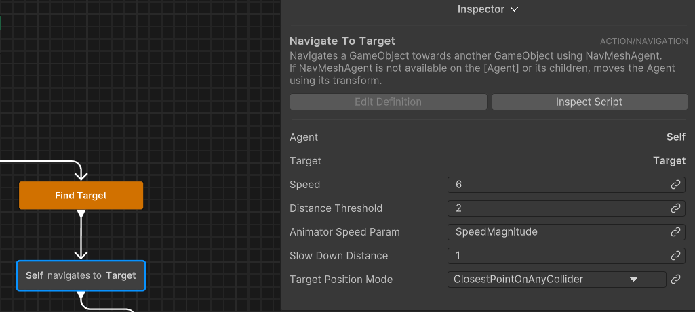Click the Target variable inside the navigate node

coord(121,275)
